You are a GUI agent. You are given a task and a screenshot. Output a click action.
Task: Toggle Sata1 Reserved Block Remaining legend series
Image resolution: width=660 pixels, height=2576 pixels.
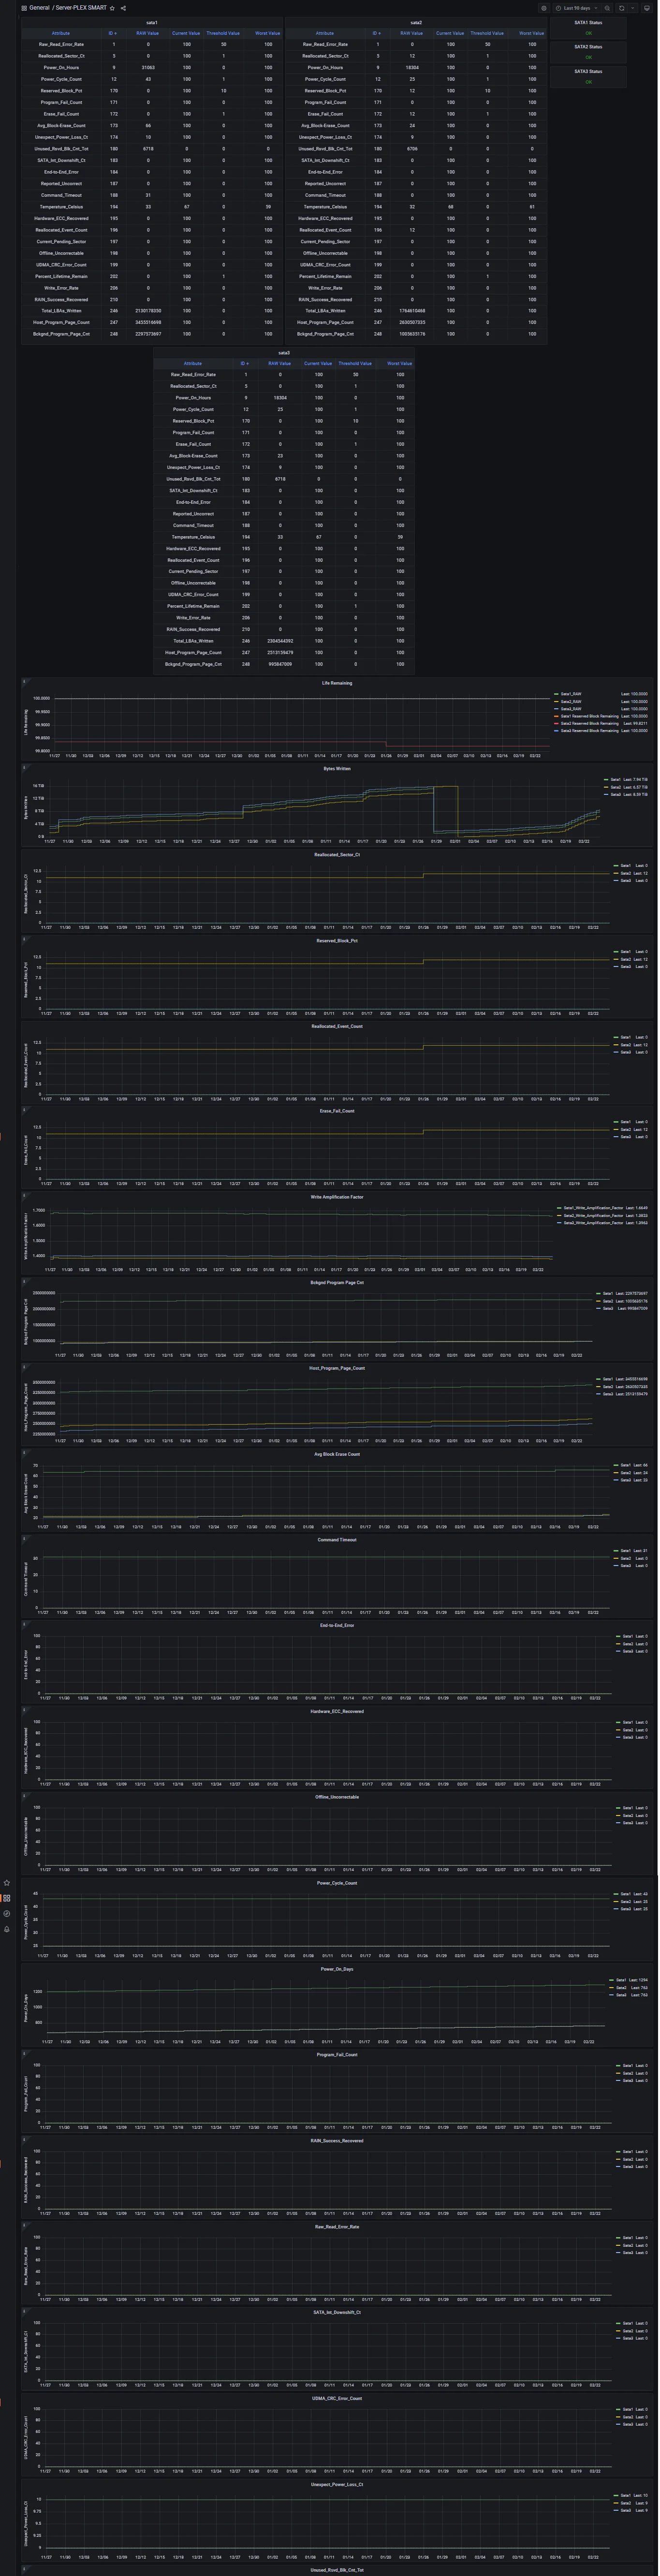589,716
